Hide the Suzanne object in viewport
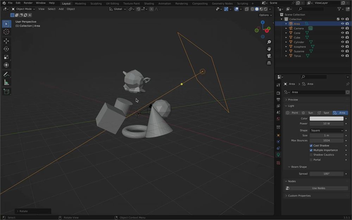 point(342,51)
